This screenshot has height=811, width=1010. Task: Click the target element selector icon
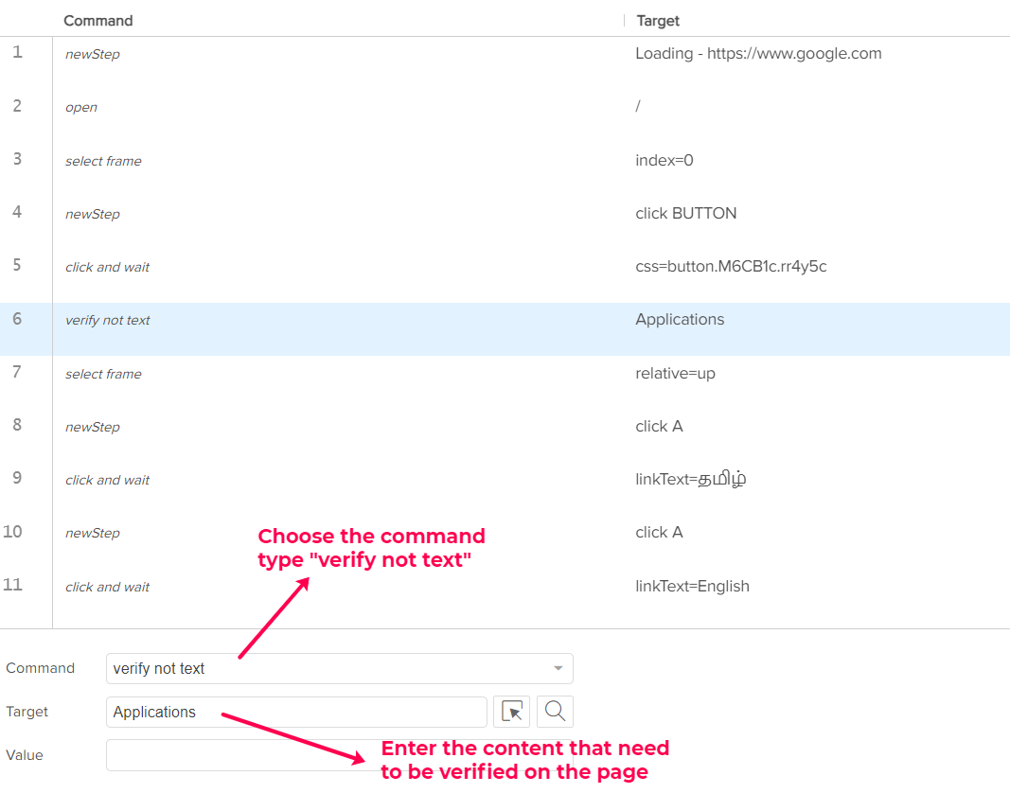(x=511, y=712)
